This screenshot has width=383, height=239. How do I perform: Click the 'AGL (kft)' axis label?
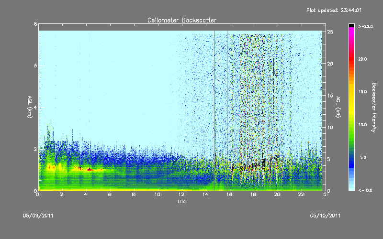[338, 107]
